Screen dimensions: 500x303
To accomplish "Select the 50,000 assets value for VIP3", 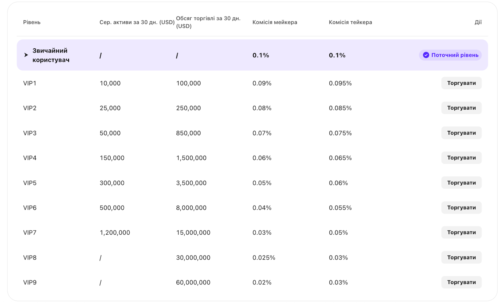I will 110,133.
